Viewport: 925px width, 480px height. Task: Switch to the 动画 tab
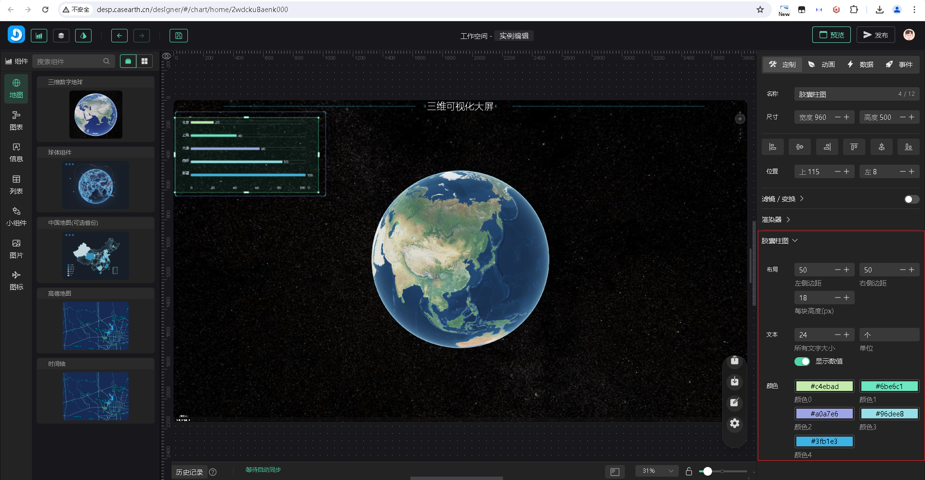pos(822,65)
